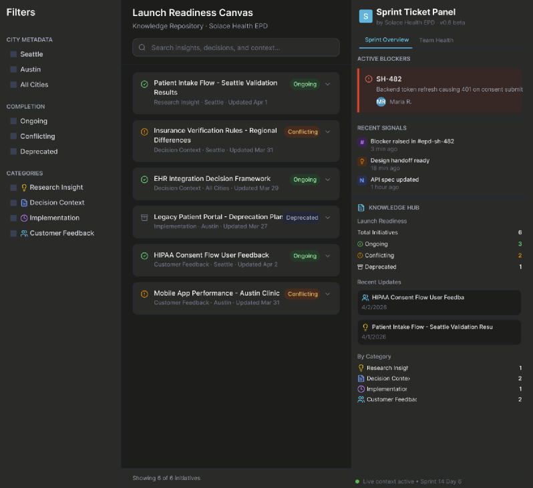This screenshot has width=533, height=488.
Task: Open the SH-482 blocker ticket
Action: tap(439, 90)
